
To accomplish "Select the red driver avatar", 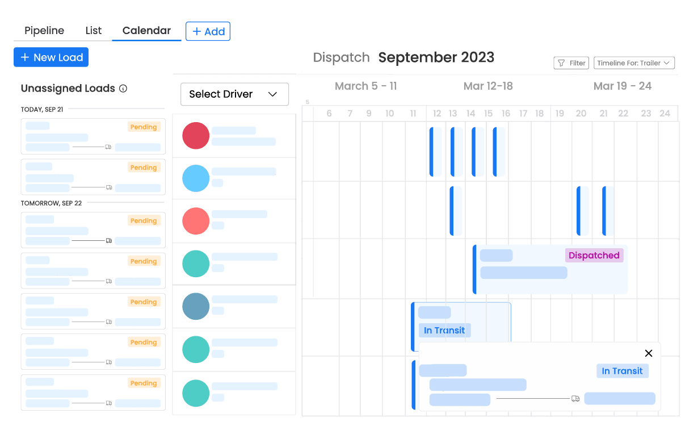I will pos(196,136).
